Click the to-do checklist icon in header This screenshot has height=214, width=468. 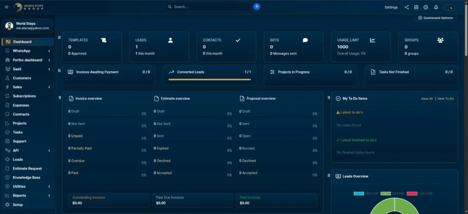(416, 7)
